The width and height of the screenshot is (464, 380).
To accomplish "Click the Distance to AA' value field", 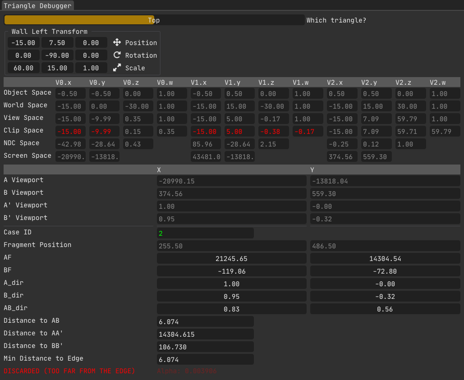I will pyautogui.click(x=205, y=334).
